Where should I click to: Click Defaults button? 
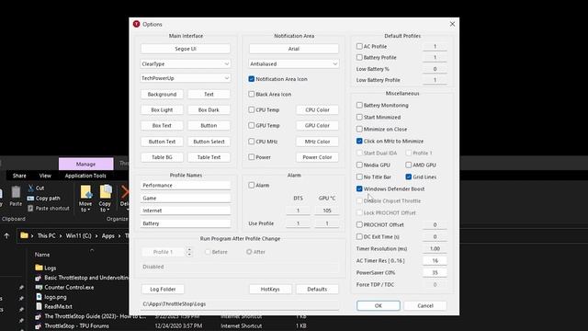coord(317,290)
